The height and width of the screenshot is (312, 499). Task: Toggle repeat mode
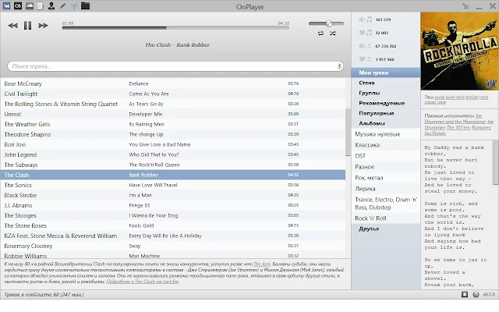pos(320,33)
